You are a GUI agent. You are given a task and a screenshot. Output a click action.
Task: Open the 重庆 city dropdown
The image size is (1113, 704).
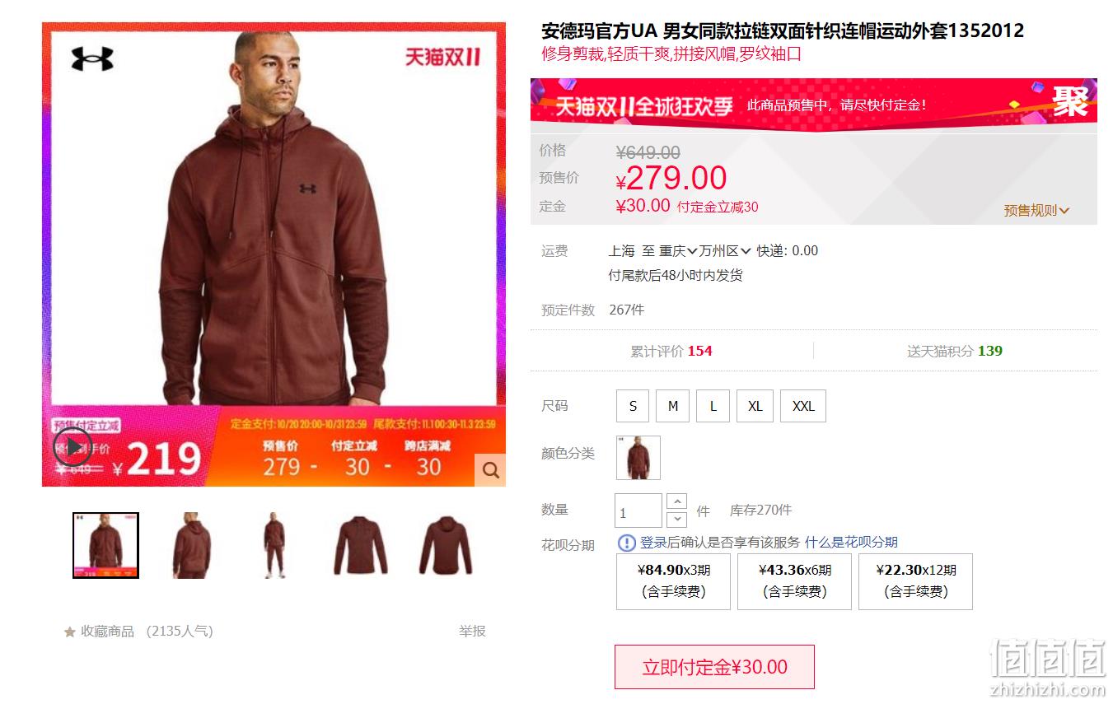pos(678,251)
